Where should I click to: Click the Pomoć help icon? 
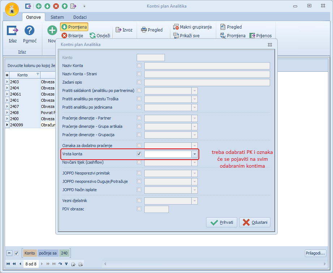point(29,31)
